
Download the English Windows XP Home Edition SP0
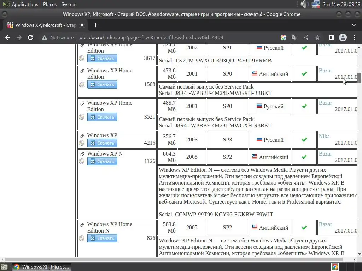click(x=102, y=84)
